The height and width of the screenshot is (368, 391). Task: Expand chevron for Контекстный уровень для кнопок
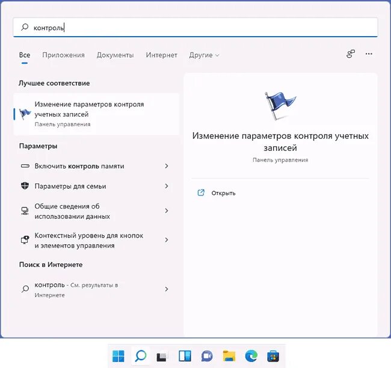coord(167,240)
